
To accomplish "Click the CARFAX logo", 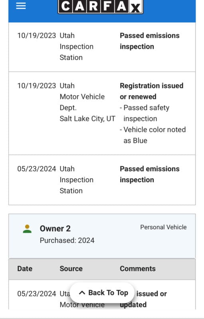I will click(101, 6).
